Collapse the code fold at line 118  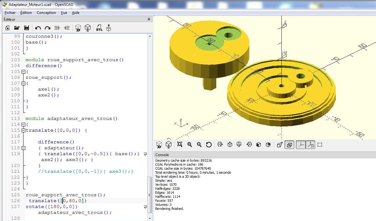coord(23,148)
